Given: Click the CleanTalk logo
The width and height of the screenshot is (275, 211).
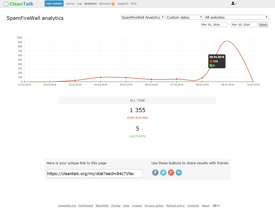Looking at the screenshot, I should [18, 4].
